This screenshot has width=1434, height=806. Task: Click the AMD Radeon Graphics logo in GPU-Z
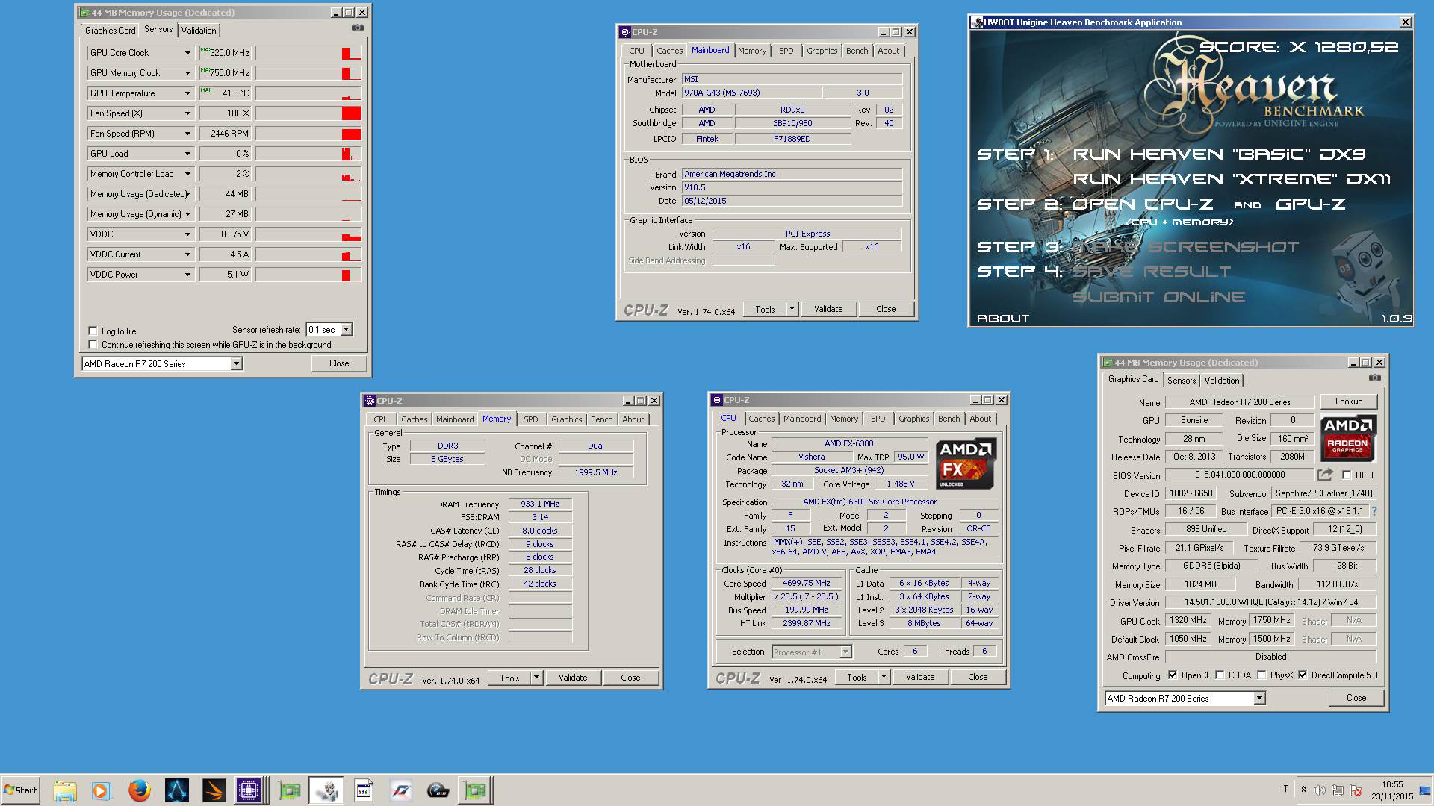(1348, 438)
